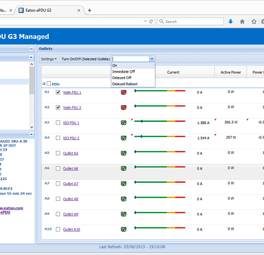264x255 pixels.
Task: Click the green outlet icon for Outlet A9
Action: click(x=124, y=214)
